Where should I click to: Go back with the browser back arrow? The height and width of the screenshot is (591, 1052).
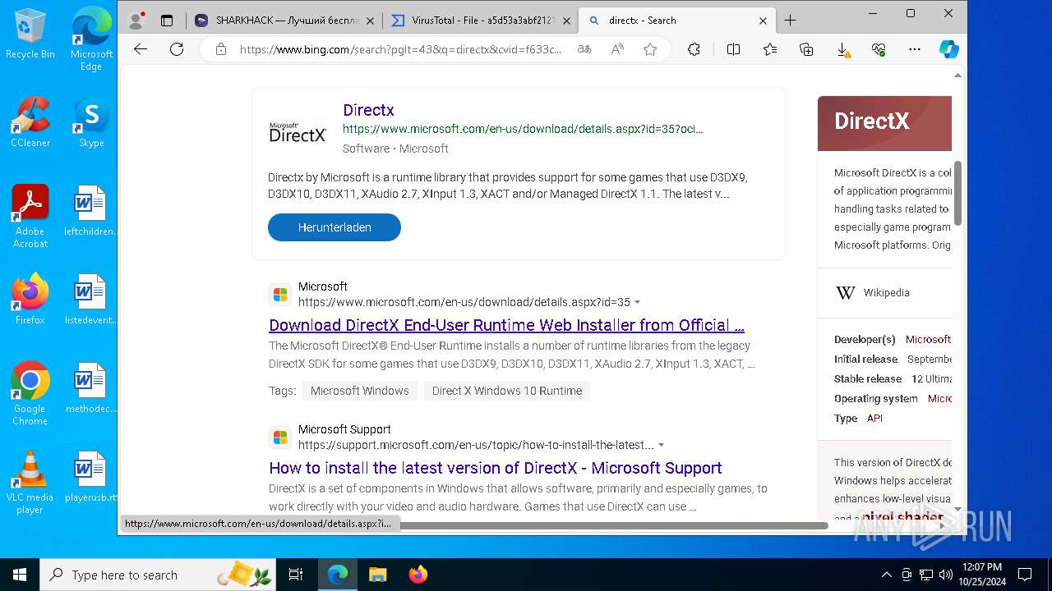pyautogui.click(x=141, y=49)
